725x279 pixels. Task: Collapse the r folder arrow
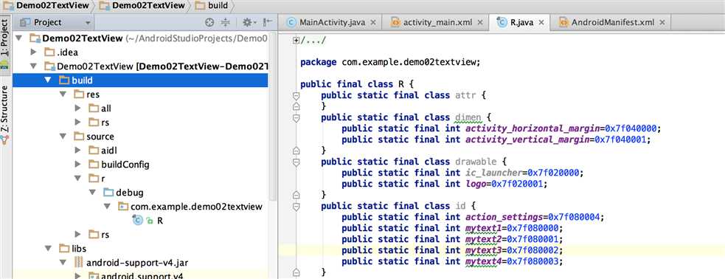77,178
